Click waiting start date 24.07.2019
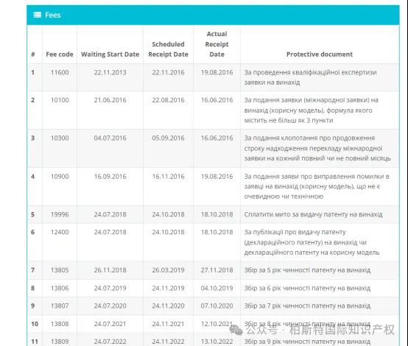 [110, 289]
